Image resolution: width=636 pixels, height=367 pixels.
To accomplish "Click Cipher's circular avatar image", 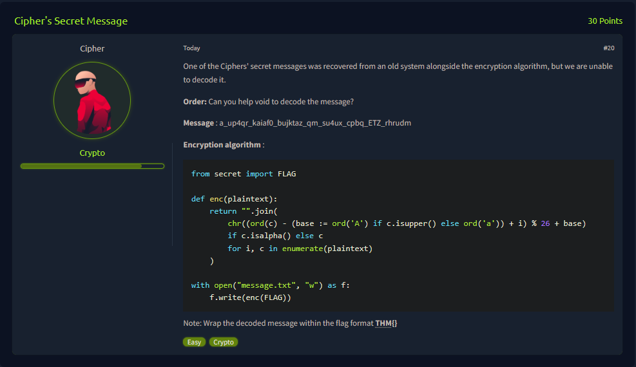I will 92,100.
